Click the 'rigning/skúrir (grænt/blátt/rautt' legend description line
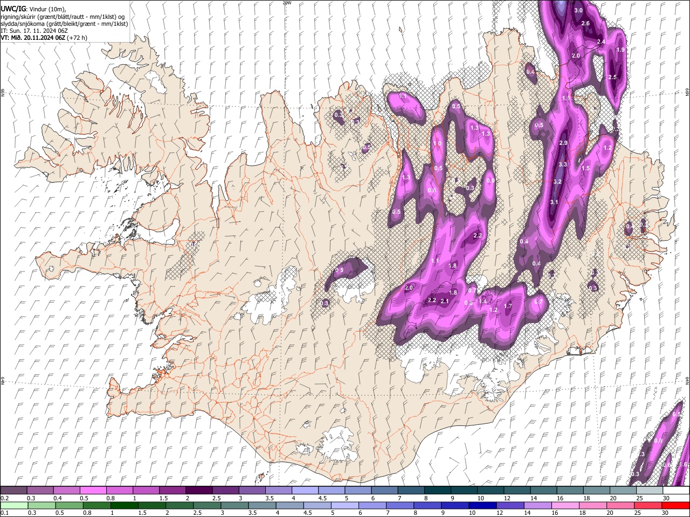690x517 pixels. click(x=63, y=17)
